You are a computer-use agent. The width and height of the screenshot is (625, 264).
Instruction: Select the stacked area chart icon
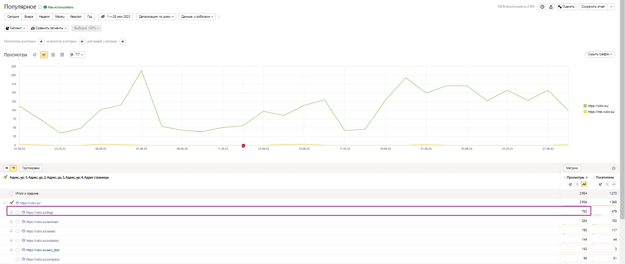[53, 55]
